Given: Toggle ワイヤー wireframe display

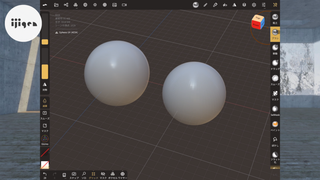Looking at the screenshot, I should (122, 175).
